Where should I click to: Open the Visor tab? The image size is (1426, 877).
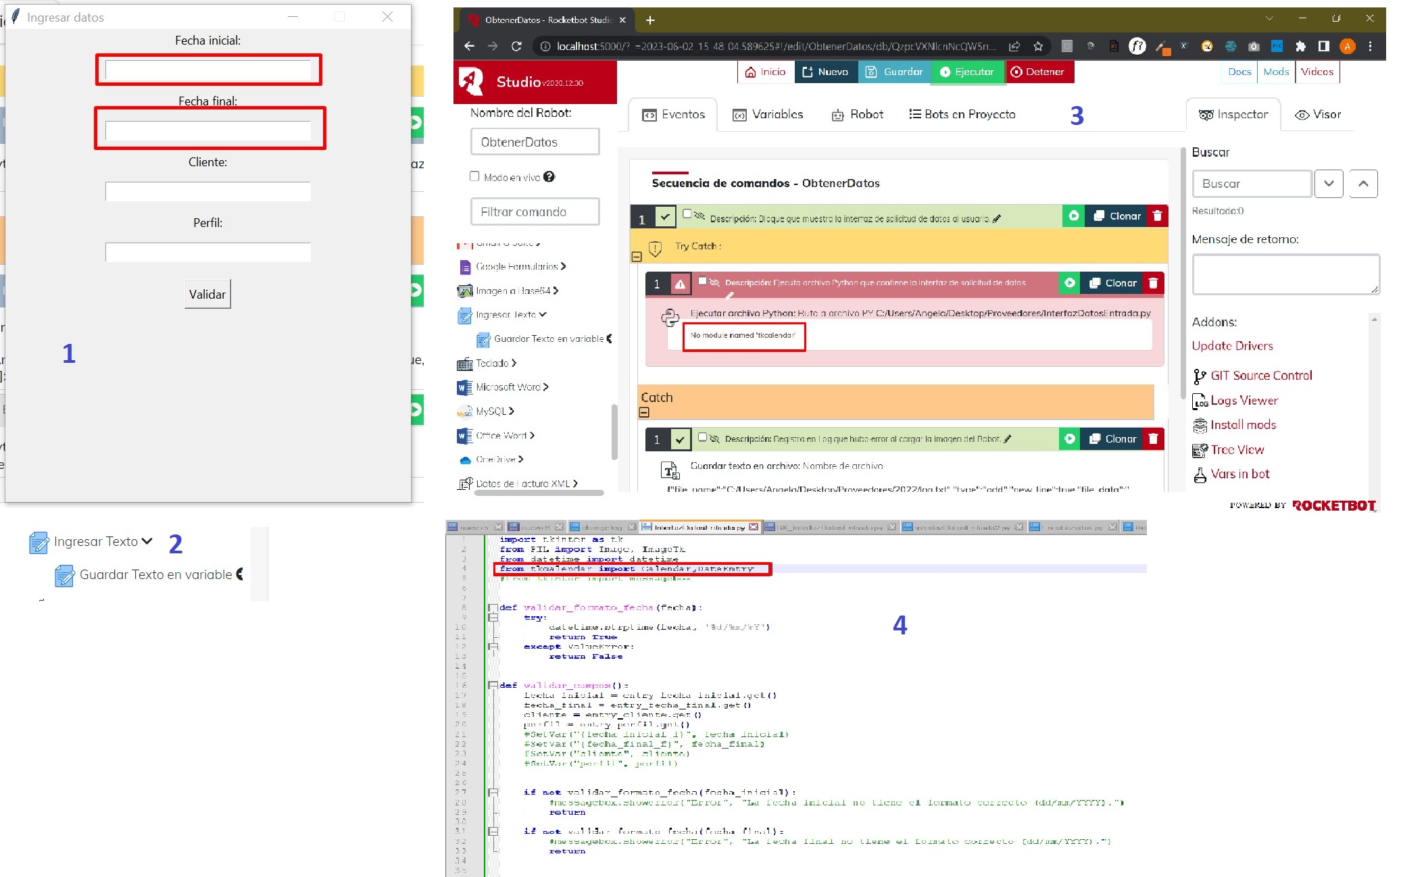coord(1318,115)
